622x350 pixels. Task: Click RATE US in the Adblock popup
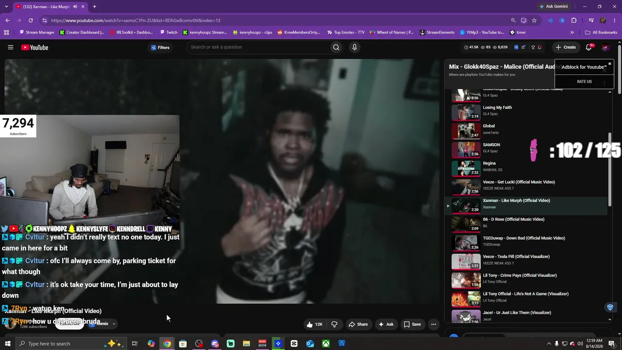pyautogui.click(x=584, y=82)
